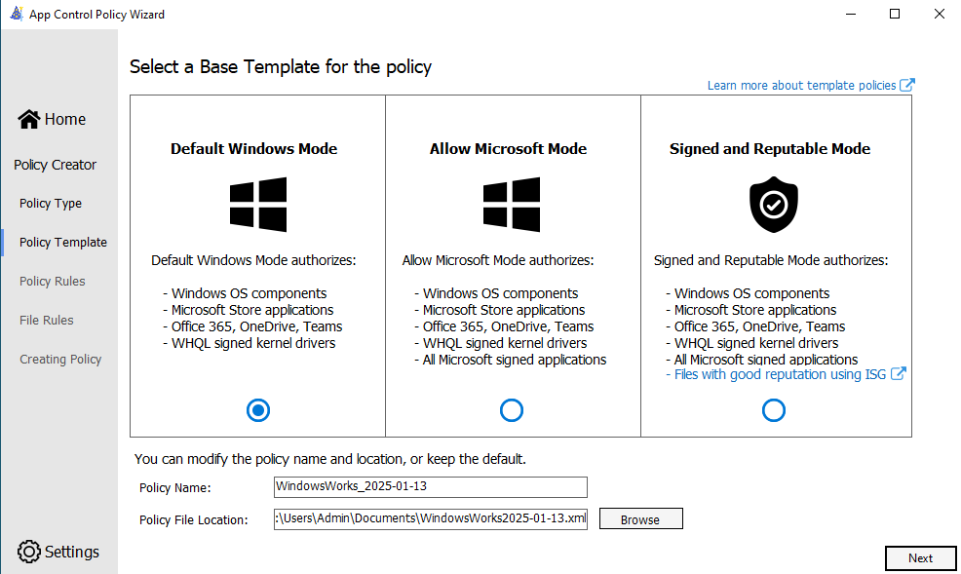Image resolution: width=961 pixels, height=574 pixels.
Task: Open File Rules step in sidebar
Action: tap(47, 321)
